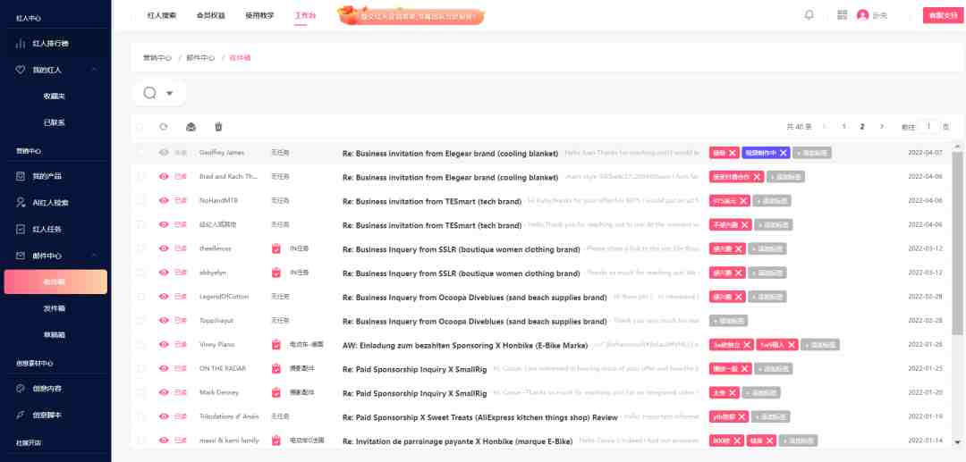Viewport: 966px width, 462px height.
Task: Click the mark-as-read envelope icon
Action: [191, 127]
